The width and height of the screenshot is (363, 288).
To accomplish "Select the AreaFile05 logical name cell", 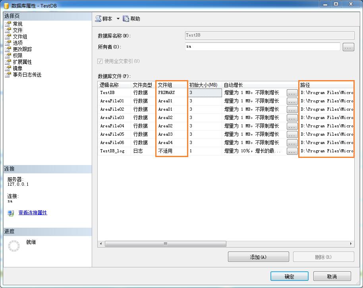I will (x=114, y=134).
